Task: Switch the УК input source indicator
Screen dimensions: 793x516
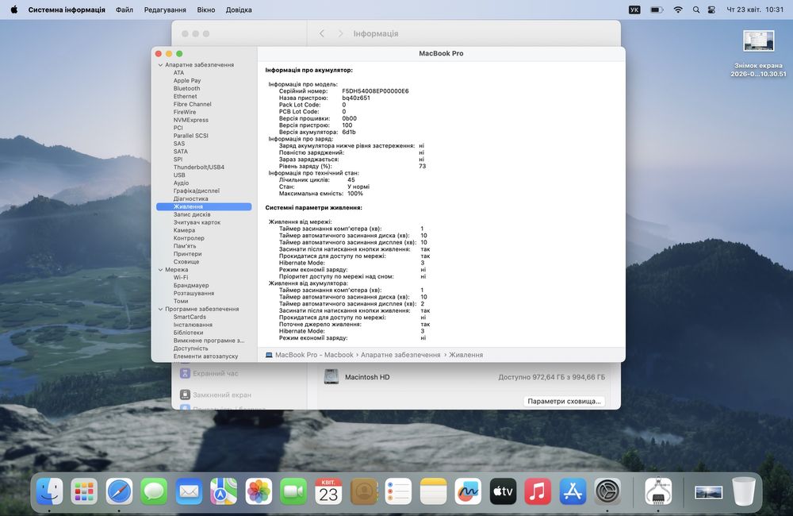Action: point(634,10)
